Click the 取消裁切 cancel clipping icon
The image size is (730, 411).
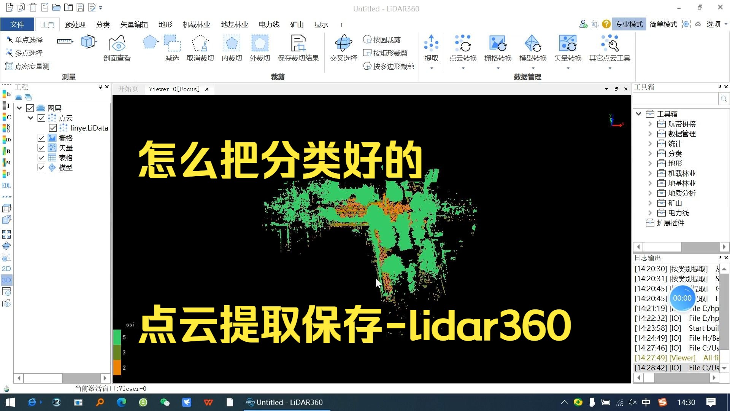point(200,48)
